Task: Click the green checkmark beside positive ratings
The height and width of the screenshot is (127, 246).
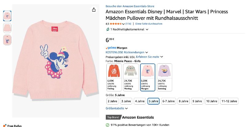Action: pos(108,125)
